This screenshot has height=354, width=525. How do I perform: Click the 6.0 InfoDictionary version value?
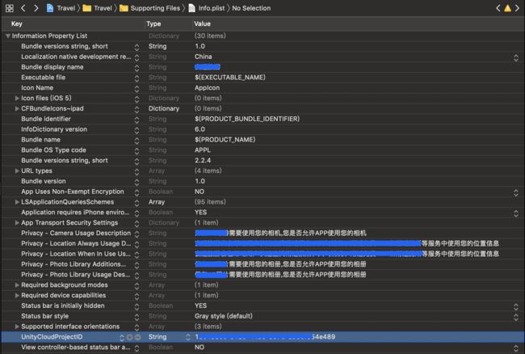point(199,129)
